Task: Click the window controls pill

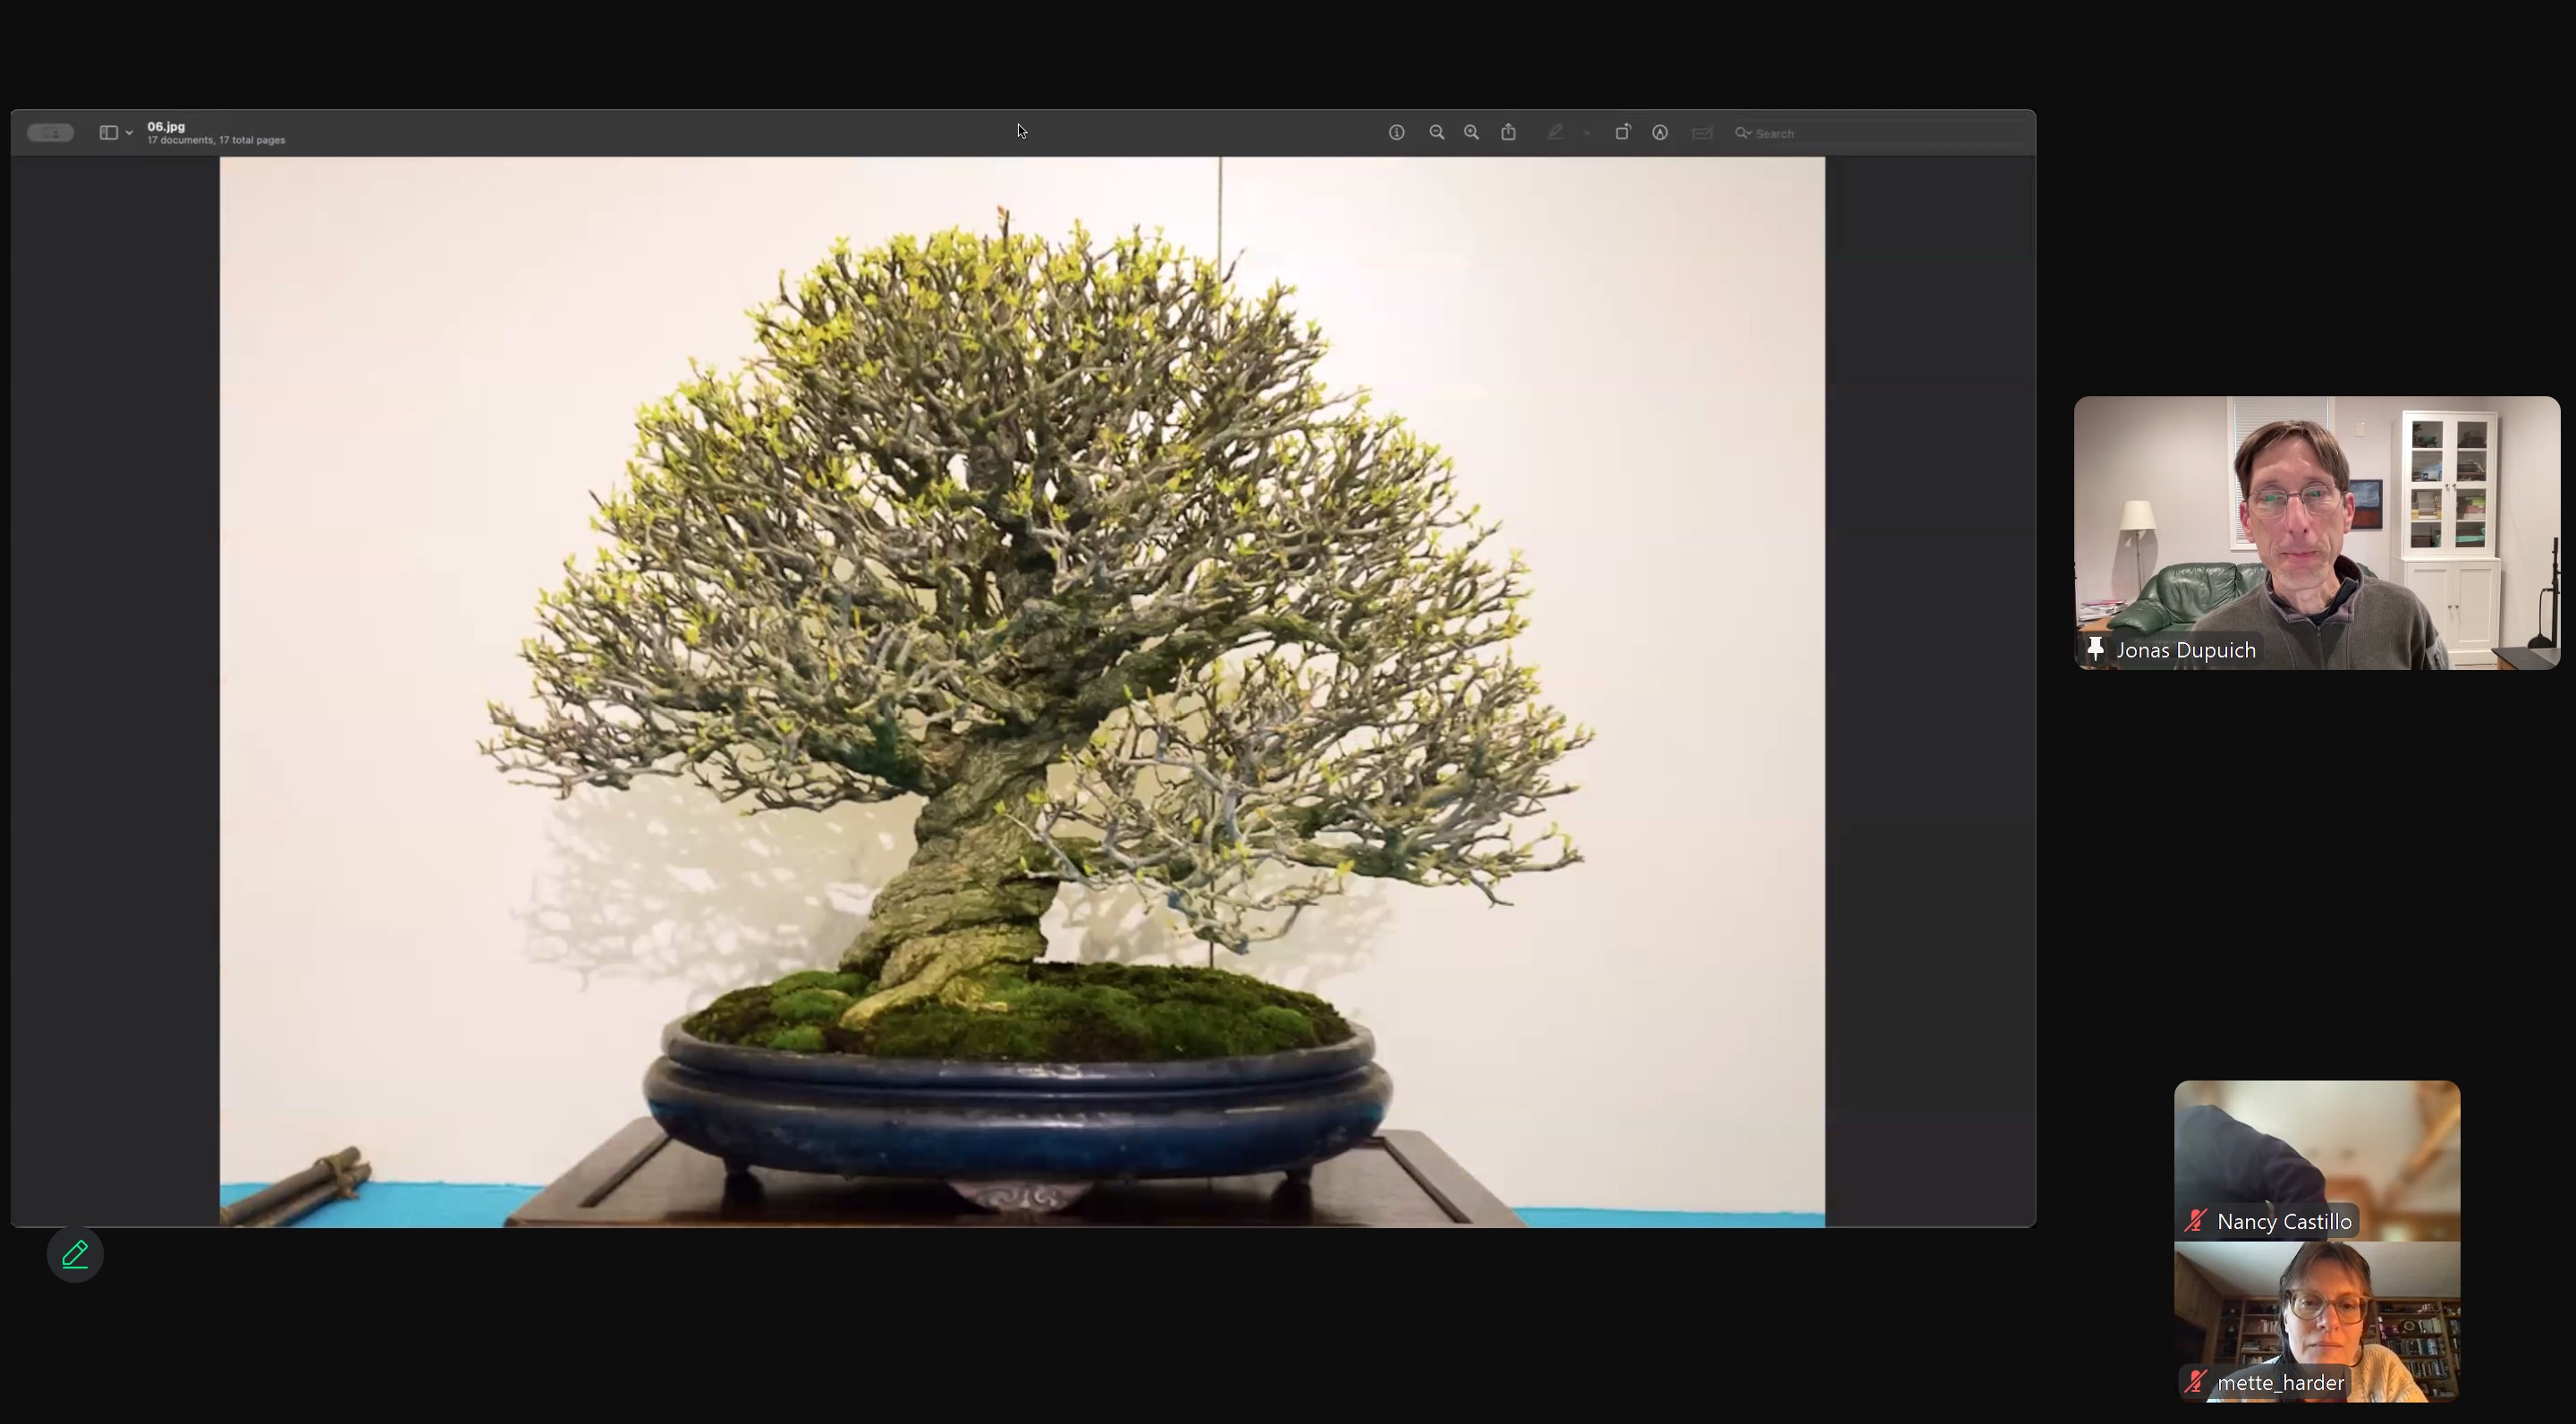Action: [x=50, y=132]
